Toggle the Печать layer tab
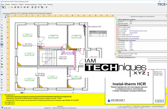This screenshot has width=167, height=109. tap(161, 106)
